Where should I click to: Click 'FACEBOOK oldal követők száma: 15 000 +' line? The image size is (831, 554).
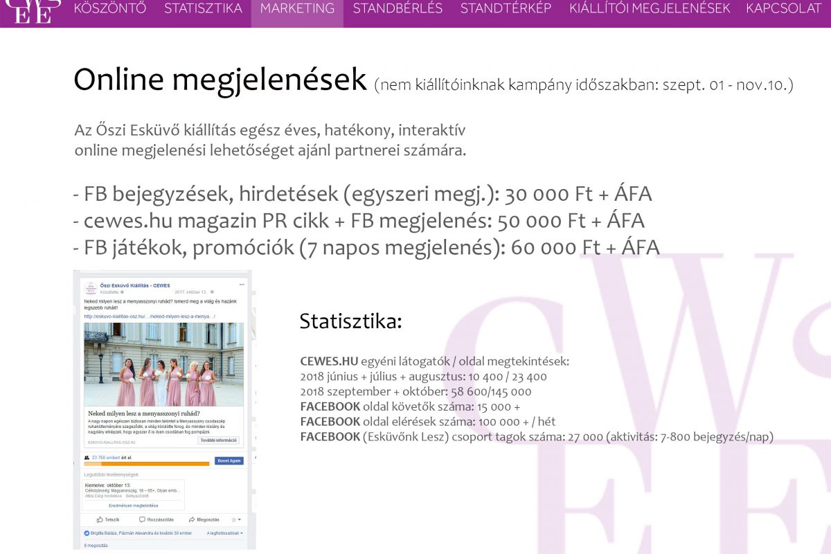410,406
